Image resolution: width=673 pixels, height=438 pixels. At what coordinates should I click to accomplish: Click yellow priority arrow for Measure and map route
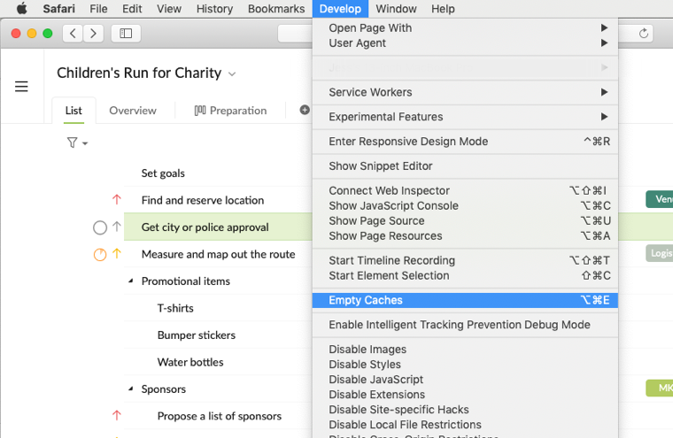(116, 254)
